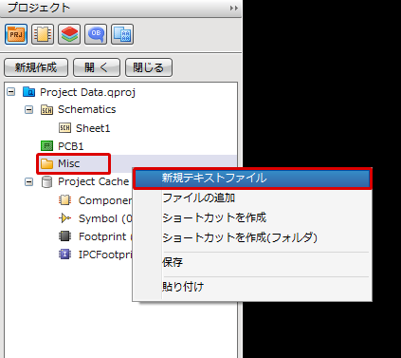Collapse the project panel with double-arrow

point(234,8)
